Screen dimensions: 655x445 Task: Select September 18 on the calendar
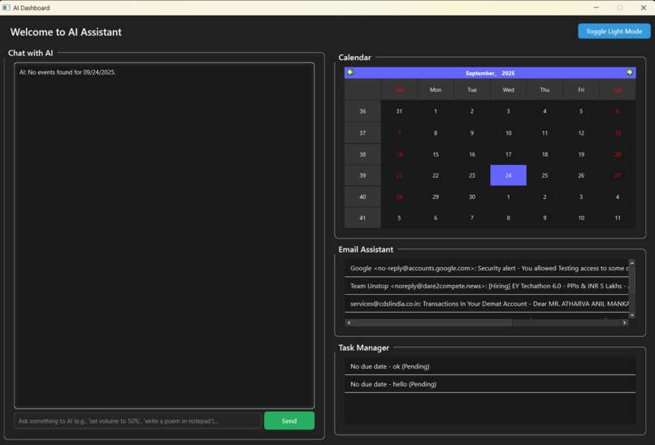[544, 154]
